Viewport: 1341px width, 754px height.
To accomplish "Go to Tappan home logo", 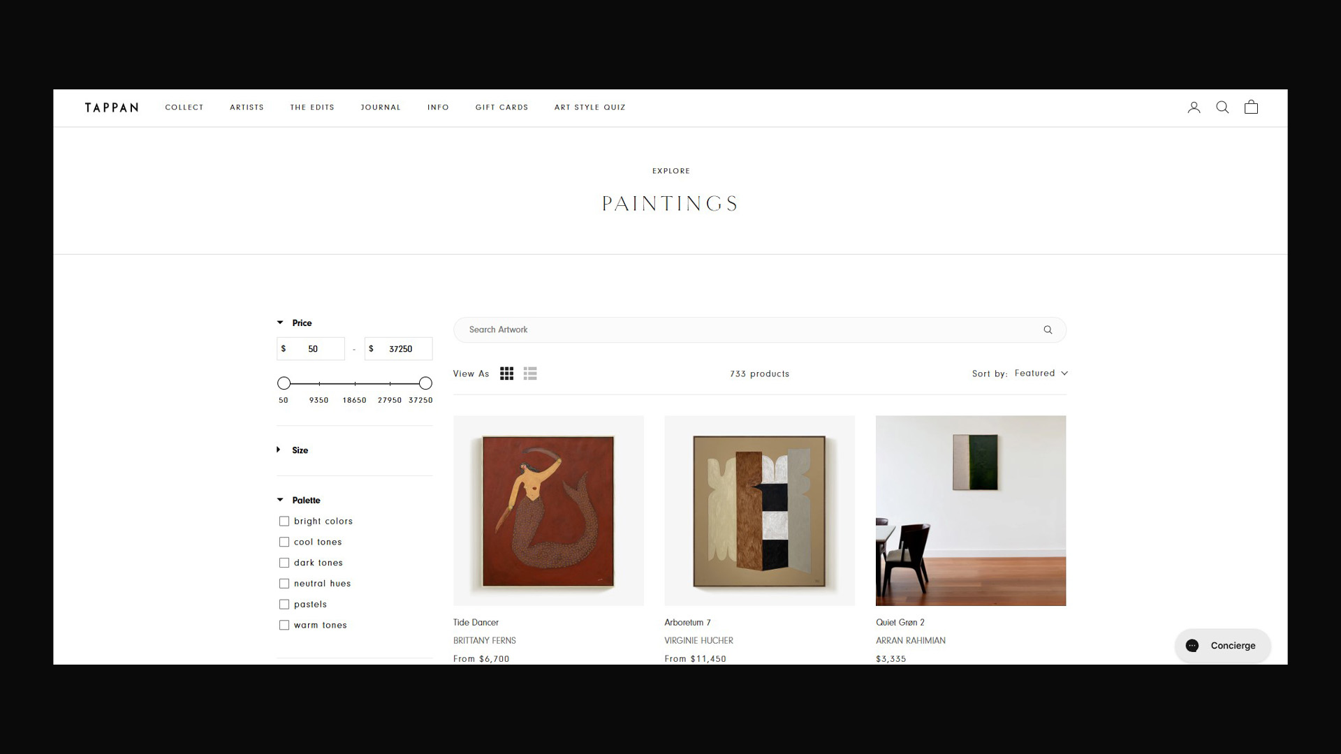I will click(x=112, y=108).
